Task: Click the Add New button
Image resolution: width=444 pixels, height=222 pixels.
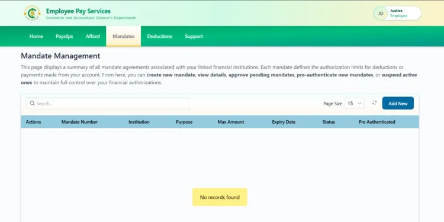Action: coord(398,104)
